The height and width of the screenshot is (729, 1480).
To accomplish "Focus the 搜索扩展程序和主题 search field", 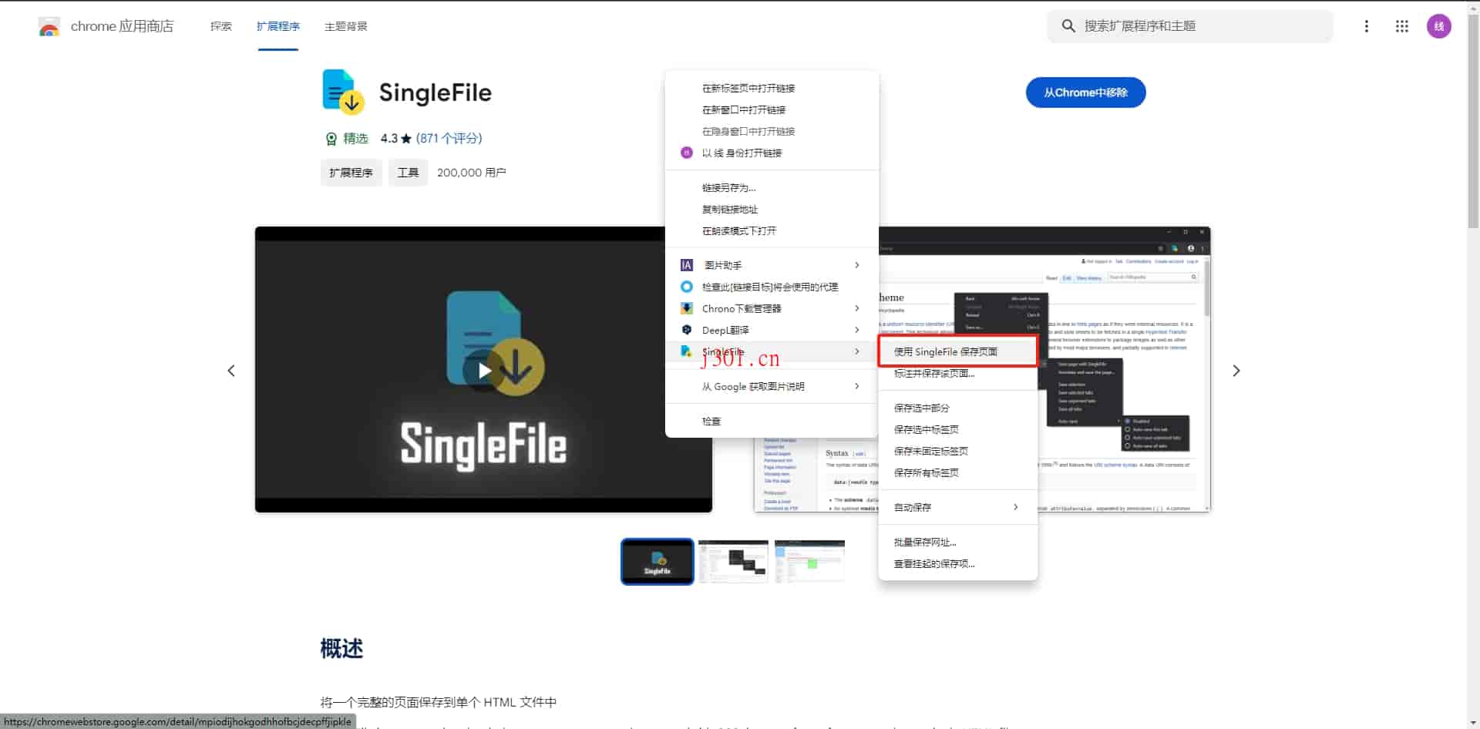I will click(1191, 26).
